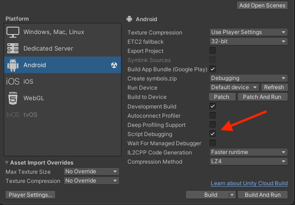Click the Unity logo on the Android row
This screenshot has height=205, width=295.
pyautogui.click(x=114, y=65)
